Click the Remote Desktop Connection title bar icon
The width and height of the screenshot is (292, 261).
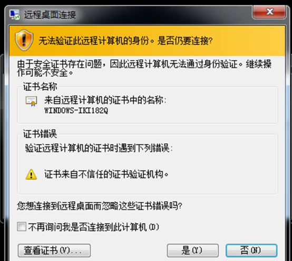[x=15, y=15]
